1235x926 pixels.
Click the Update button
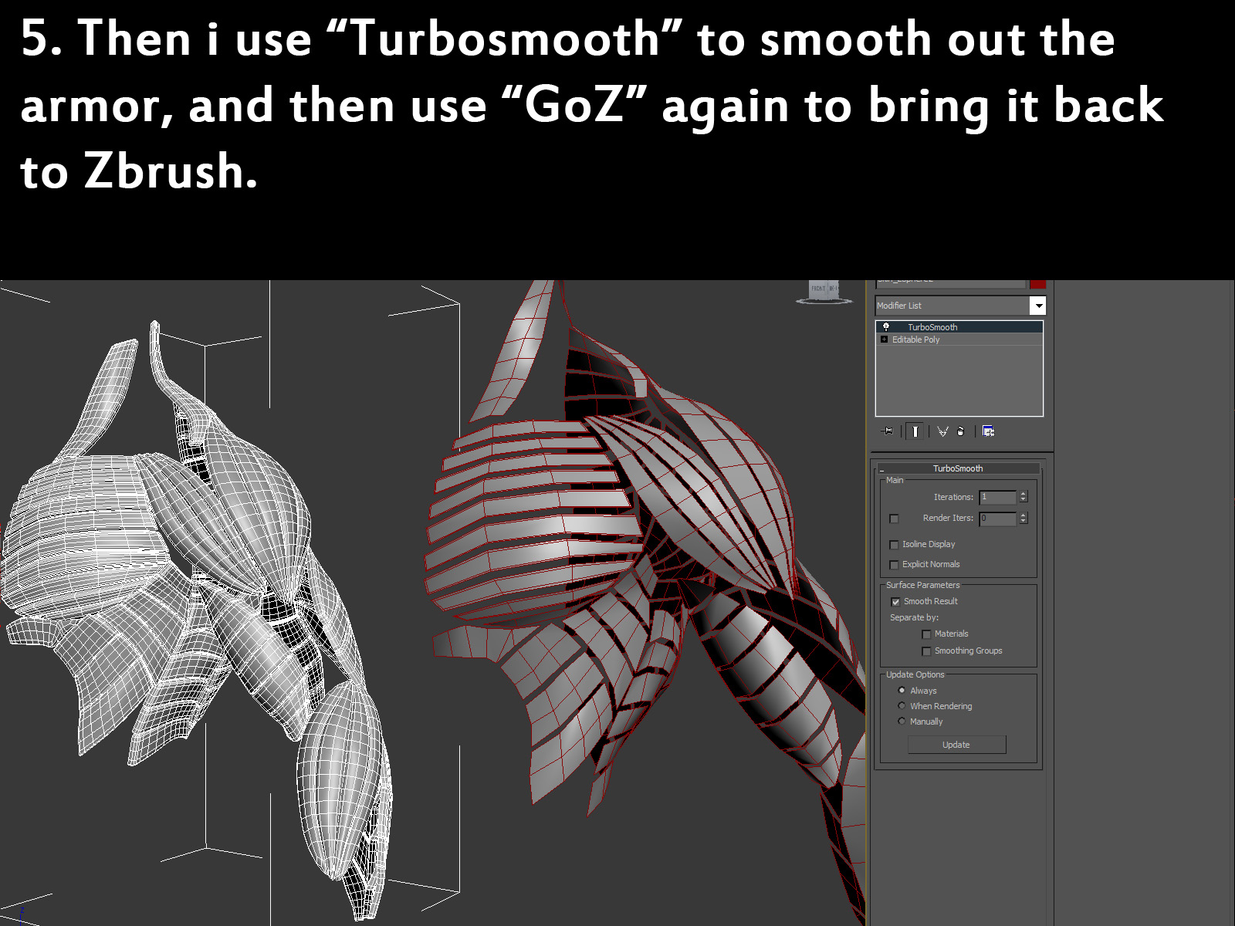coord(956,745)
